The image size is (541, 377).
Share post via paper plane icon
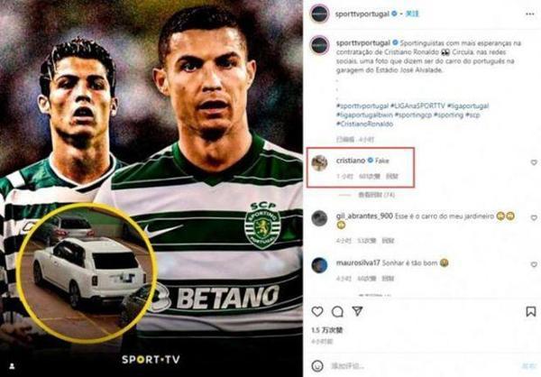click(357, 311)
